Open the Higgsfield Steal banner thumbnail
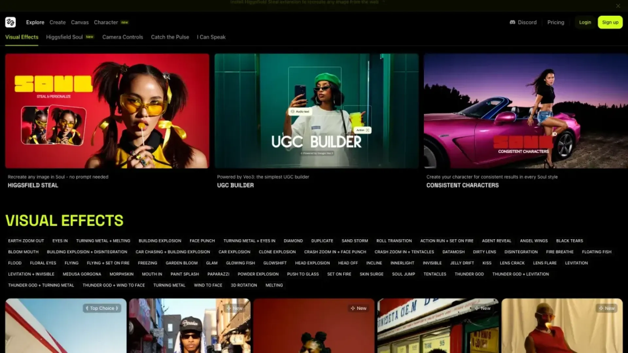Screen dimensions: 628x353 (x=107, y=111)
